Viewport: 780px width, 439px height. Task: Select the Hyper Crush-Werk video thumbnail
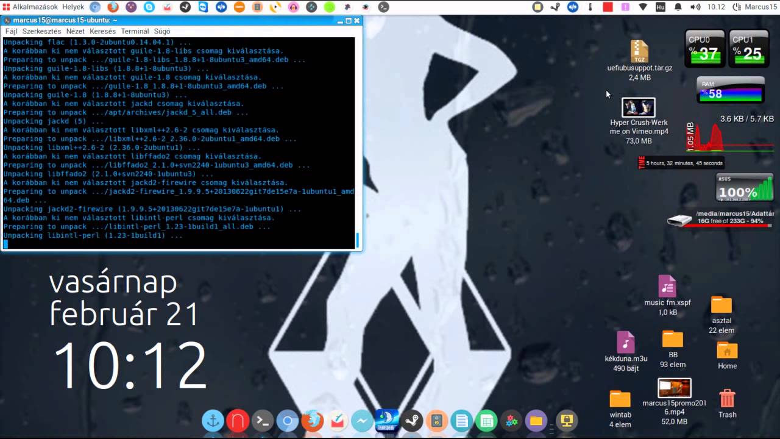[638, 107]
